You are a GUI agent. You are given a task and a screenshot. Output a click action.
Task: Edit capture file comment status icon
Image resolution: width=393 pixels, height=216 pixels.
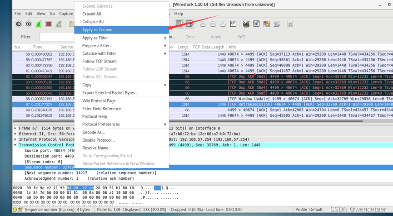coord(20,210)
